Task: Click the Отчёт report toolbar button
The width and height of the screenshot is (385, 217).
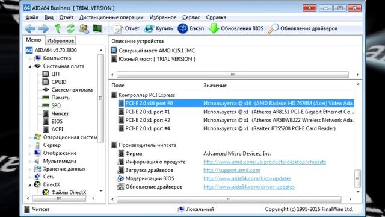Action: pos(126,28)
